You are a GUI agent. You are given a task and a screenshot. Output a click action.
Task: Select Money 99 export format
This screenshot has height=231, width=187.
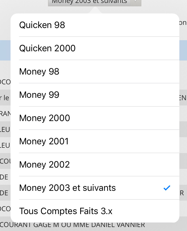point(39,95)
